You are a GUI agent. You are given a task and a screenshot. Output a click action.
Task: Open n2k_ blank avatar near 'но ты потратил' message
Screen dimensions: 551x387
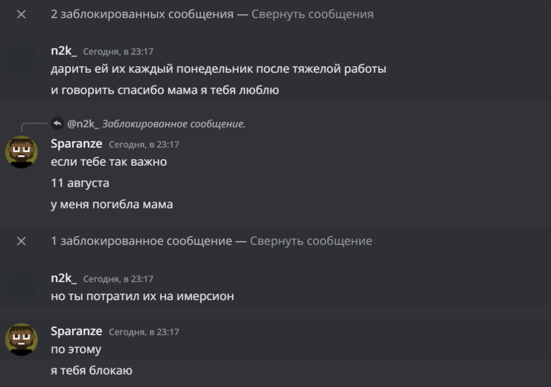pyautogui.click(x=21, y=286)
